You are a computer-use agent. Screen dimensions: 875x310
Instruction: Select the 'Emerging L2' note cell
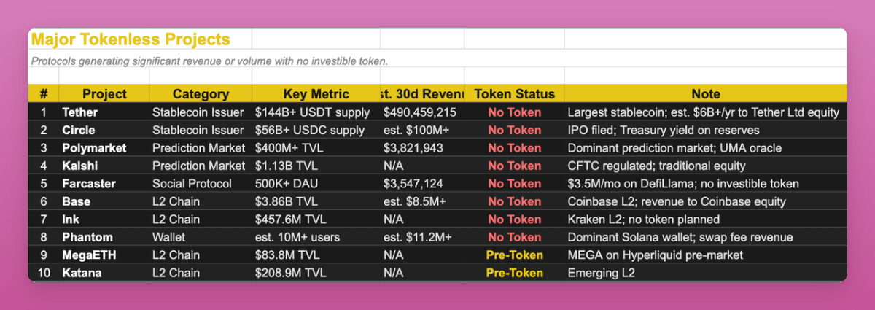pyautogui.click(x=706, y=273)
